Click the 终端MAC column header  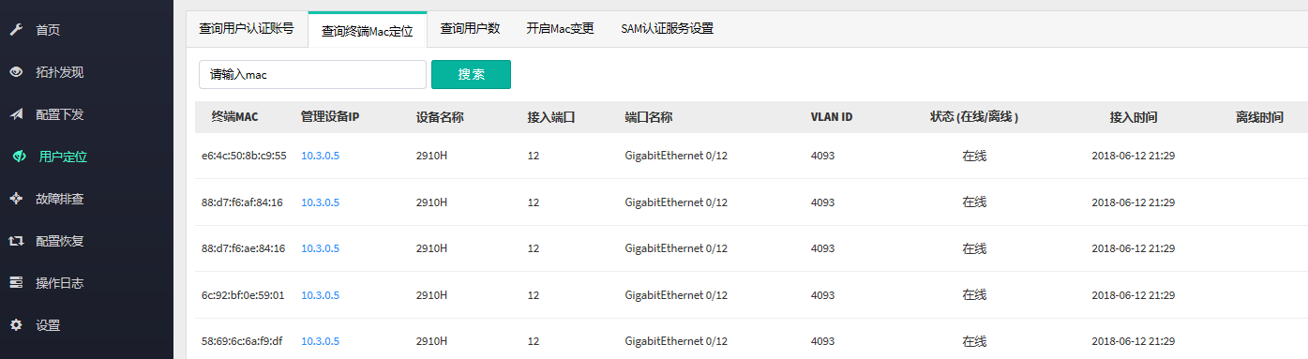click(x=234, y=117)
